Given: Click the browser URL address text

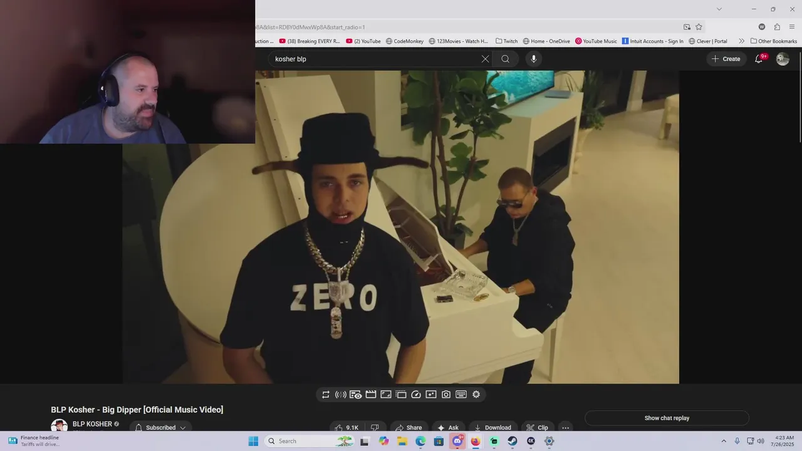Looking at the screenshot, I should click(x=310, y=27).
